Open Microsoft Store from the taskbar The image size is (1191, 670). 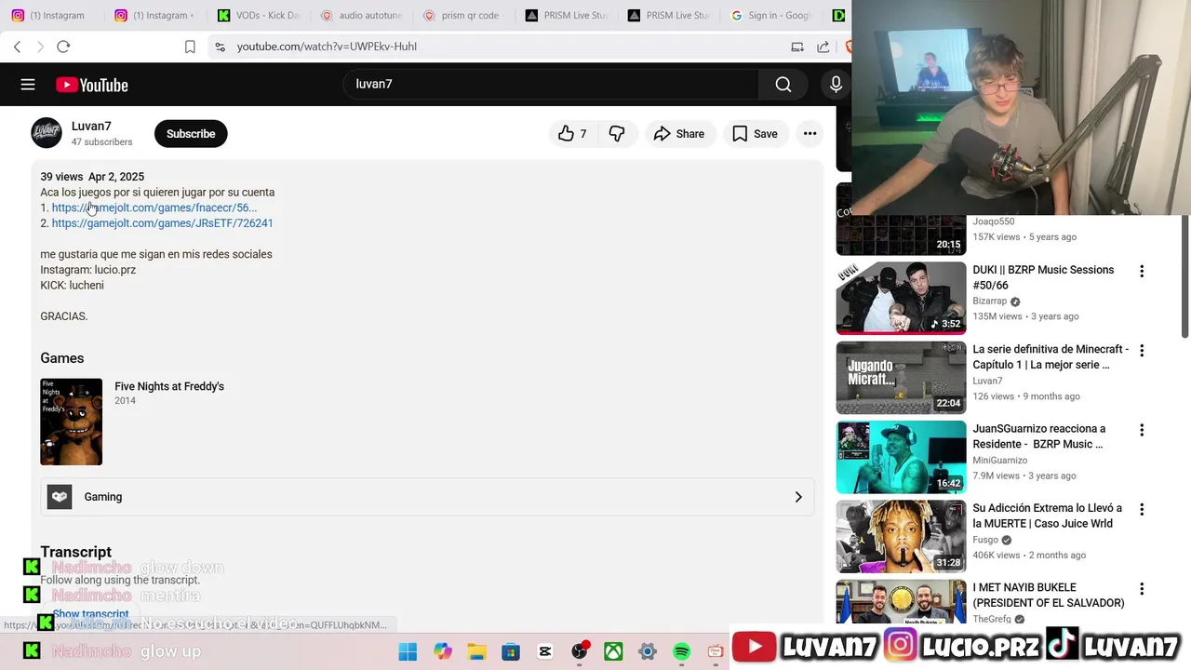(511, 651)
